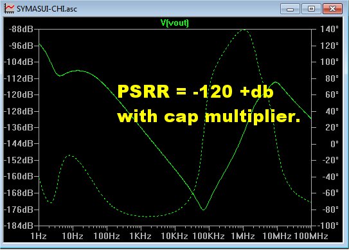The image size is (349, 250).
Task: Click the -80° phase axis label
Action: point(330,210)
